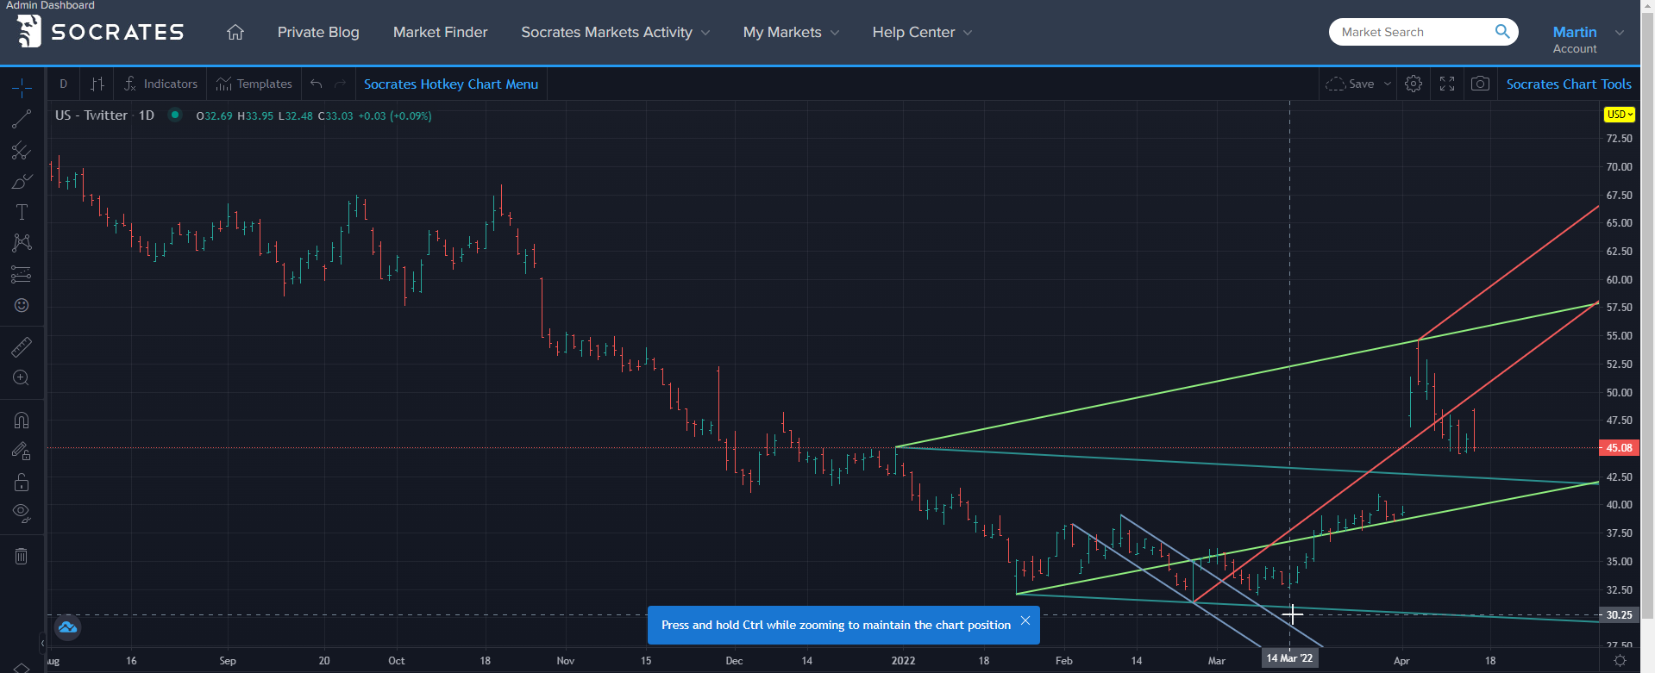Screen dimensions: 1655x673
Task: Open the Market Finder page
Action: pyautogui.click(x=440, y=32)
